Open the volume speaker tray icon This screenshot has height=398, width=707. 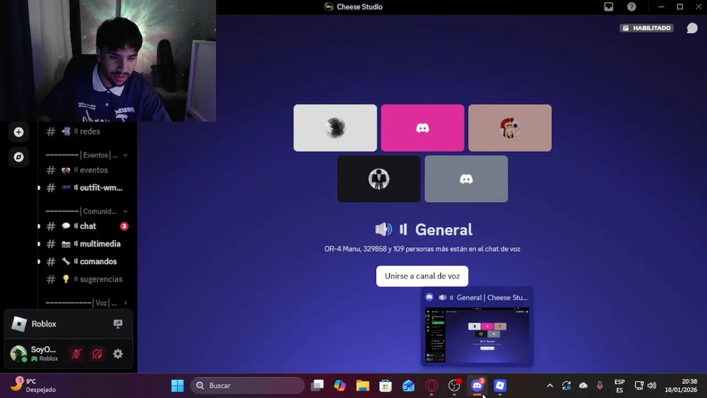pyautogui.click(x=652, y=386)
